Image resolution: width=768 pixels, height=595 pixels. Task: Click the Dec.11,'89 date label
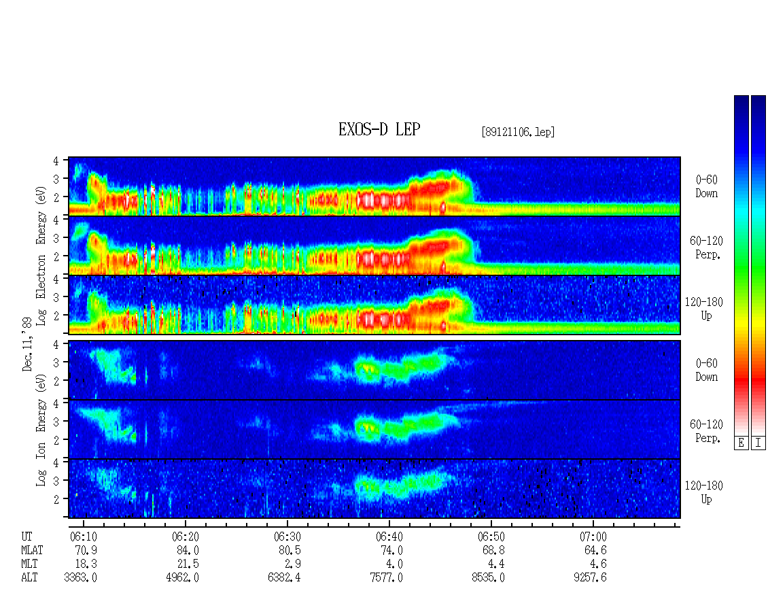[x=27, y=344]
